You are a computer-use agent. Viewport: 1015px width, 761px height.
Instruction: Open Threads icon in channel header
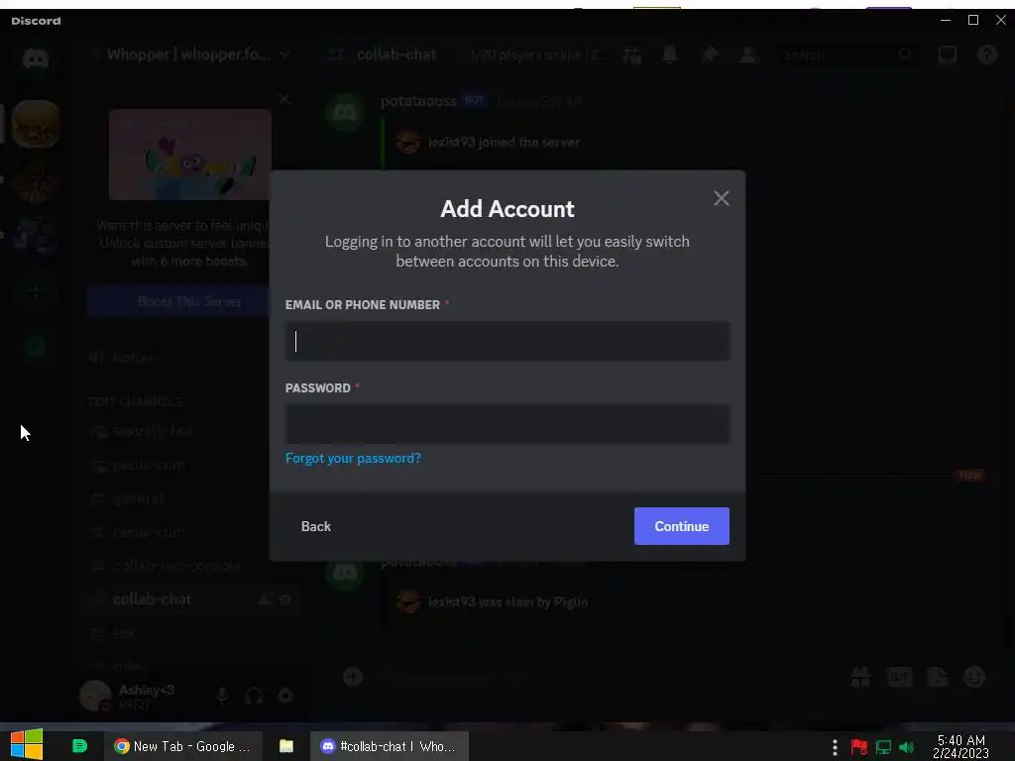click(631, 55)
